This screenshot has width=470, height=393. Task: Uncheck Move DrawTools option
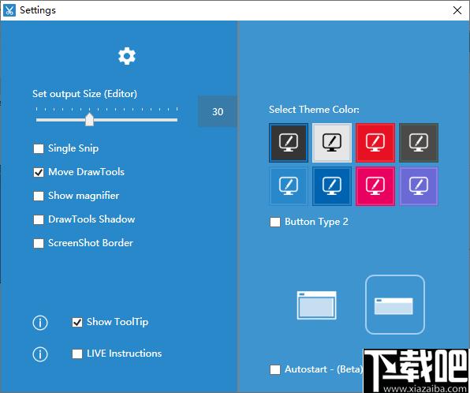(39, 172)
